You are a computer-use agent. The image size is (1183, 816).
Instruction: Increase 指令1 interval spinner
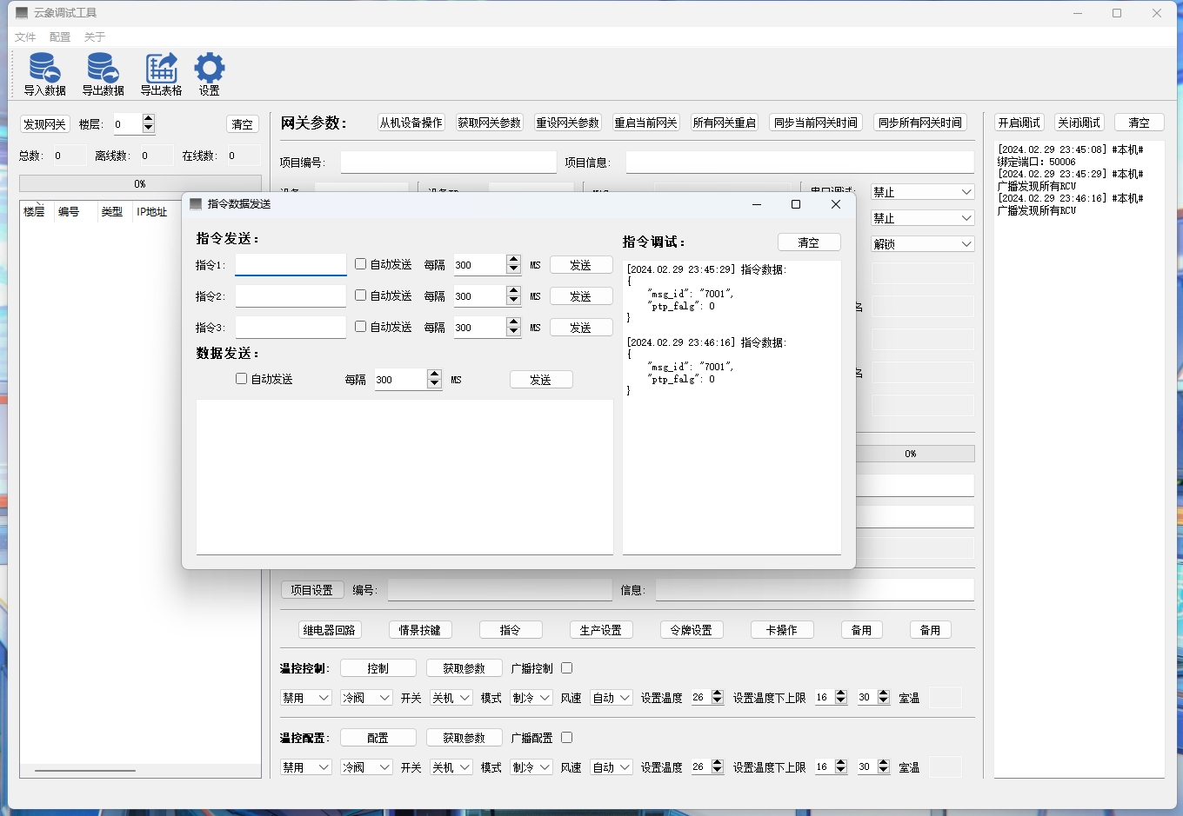513,260
